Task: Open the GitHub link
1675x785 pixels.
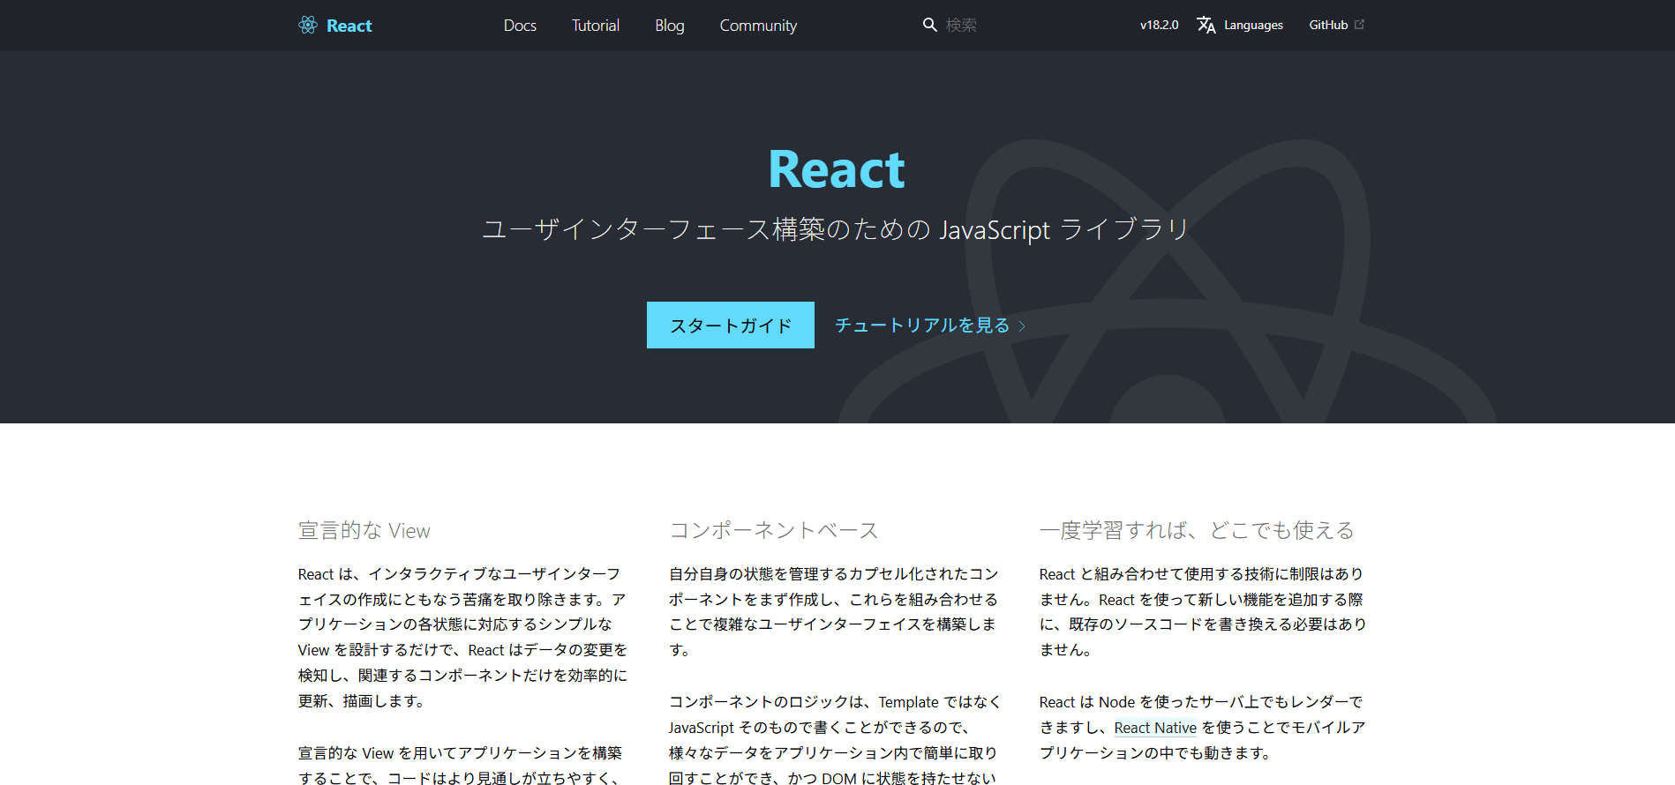Action: 1336,25
